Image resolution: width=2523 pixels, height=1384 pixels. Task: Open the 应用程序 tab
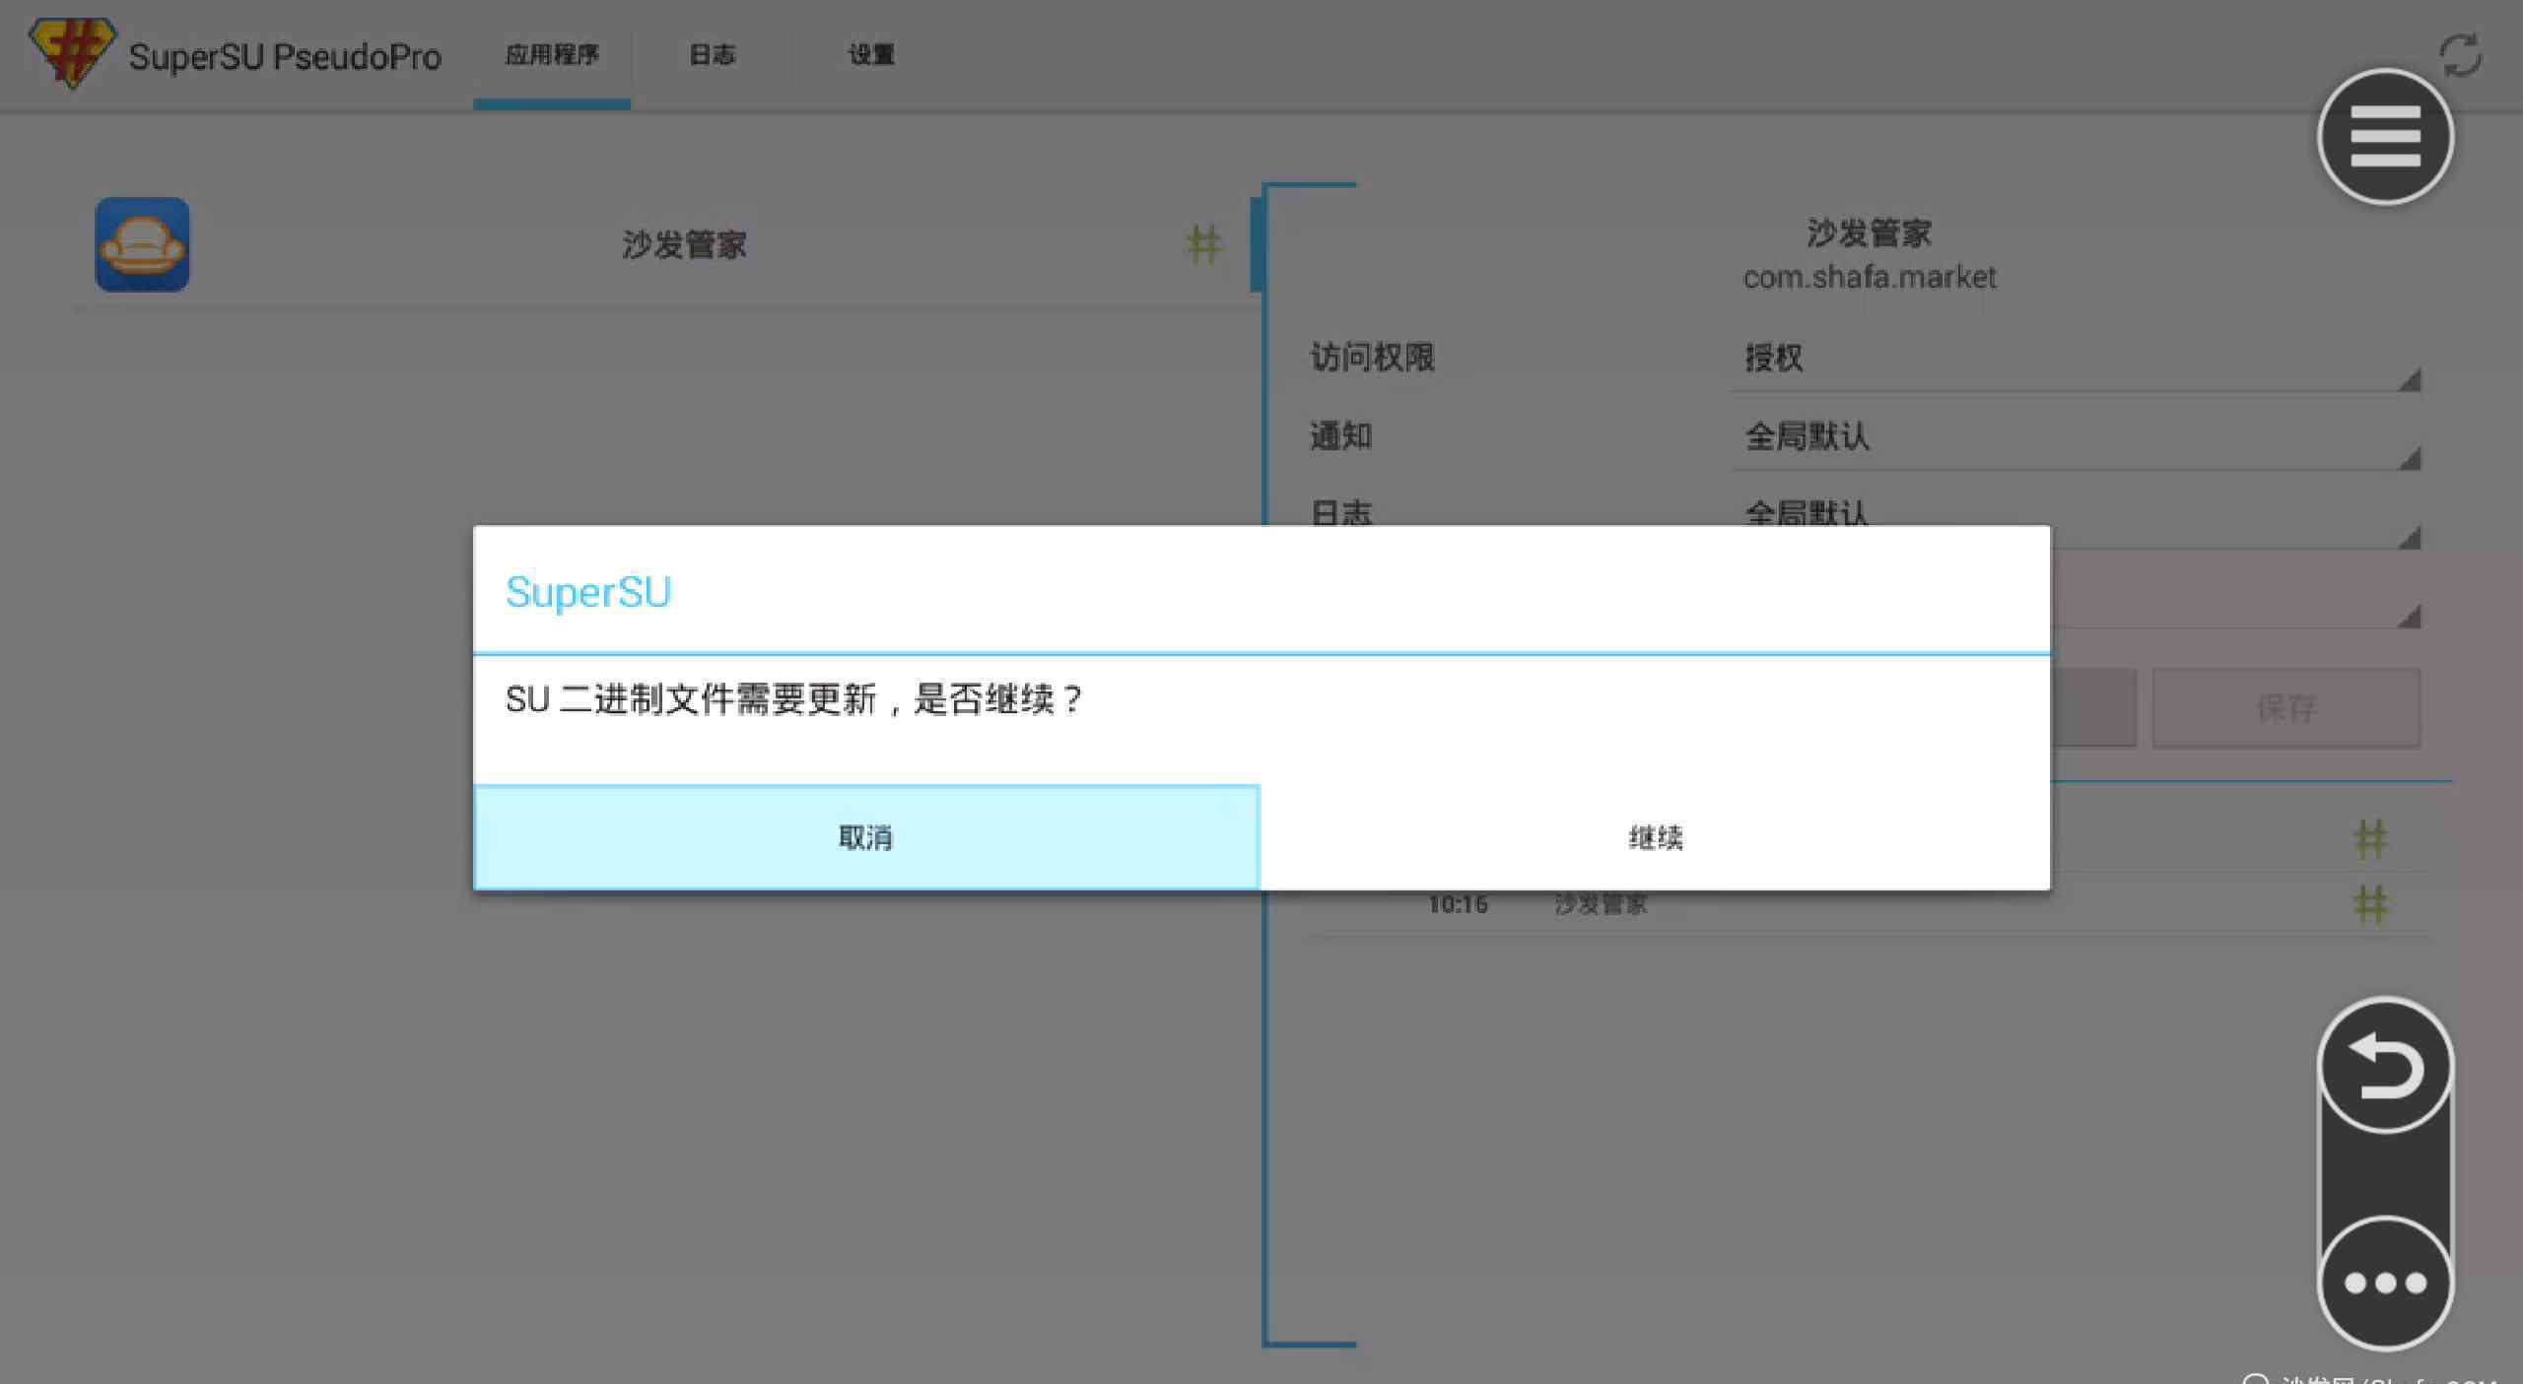(552, 55)
